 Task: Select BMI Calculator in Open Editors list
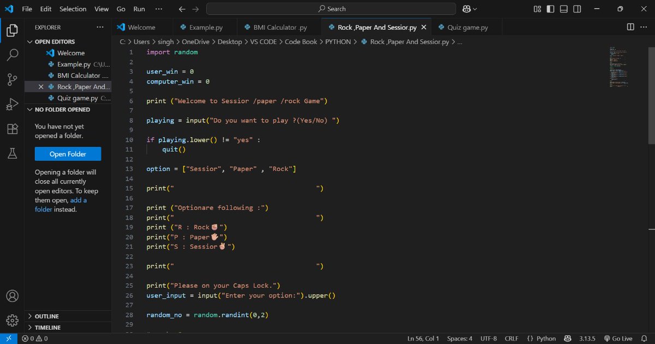68,75
